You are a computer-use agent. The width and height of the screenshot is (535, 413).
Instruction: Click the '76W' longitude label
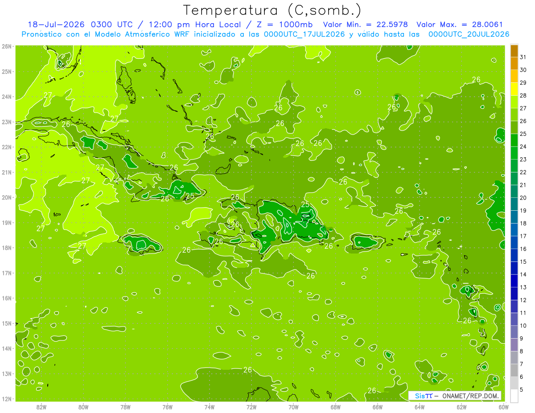tap(168, 407)
